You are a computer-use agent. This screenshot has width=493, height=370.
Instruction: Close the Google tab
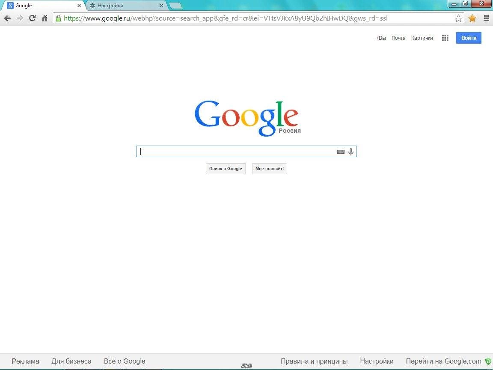pyautogui.click(x=79, y=5)
